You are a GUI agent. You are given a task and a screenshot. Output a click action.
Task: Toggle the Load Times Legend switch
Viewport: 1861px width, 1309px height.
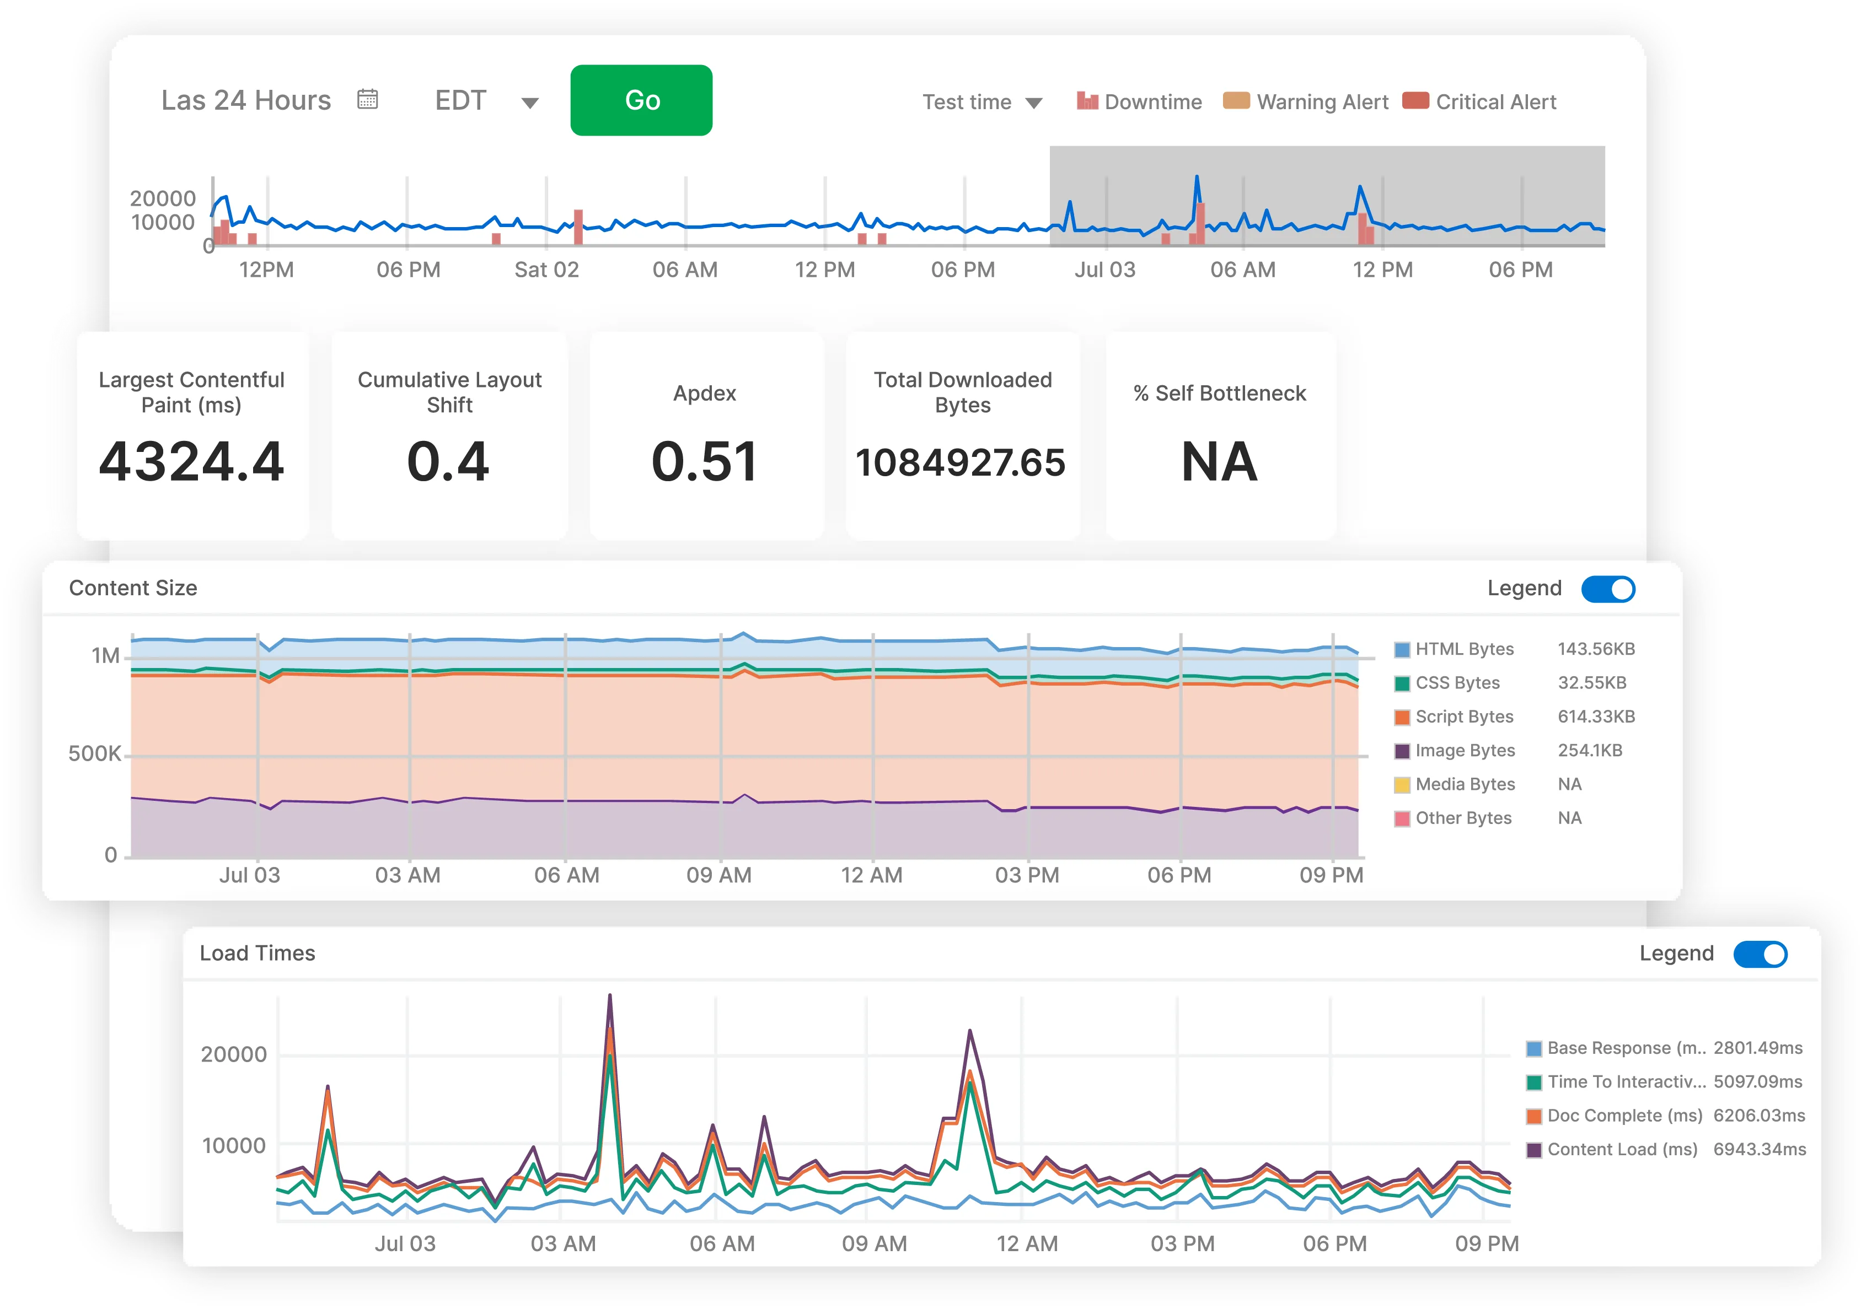click(x=1761, y=954)
